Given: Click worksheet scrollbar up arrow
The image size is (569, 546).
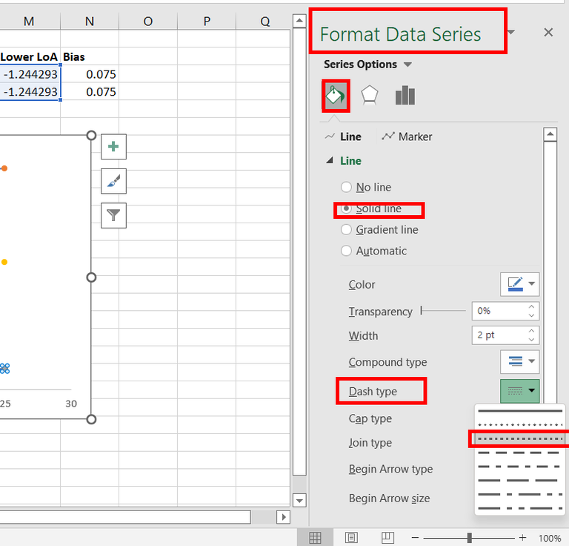Looking at the screenshot, I should tap(299, 20).
